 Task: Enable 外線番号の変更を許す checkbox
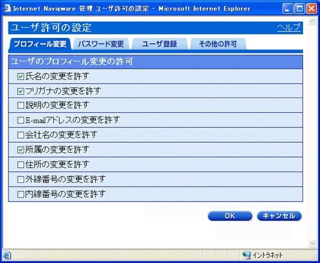click(21, 179)
